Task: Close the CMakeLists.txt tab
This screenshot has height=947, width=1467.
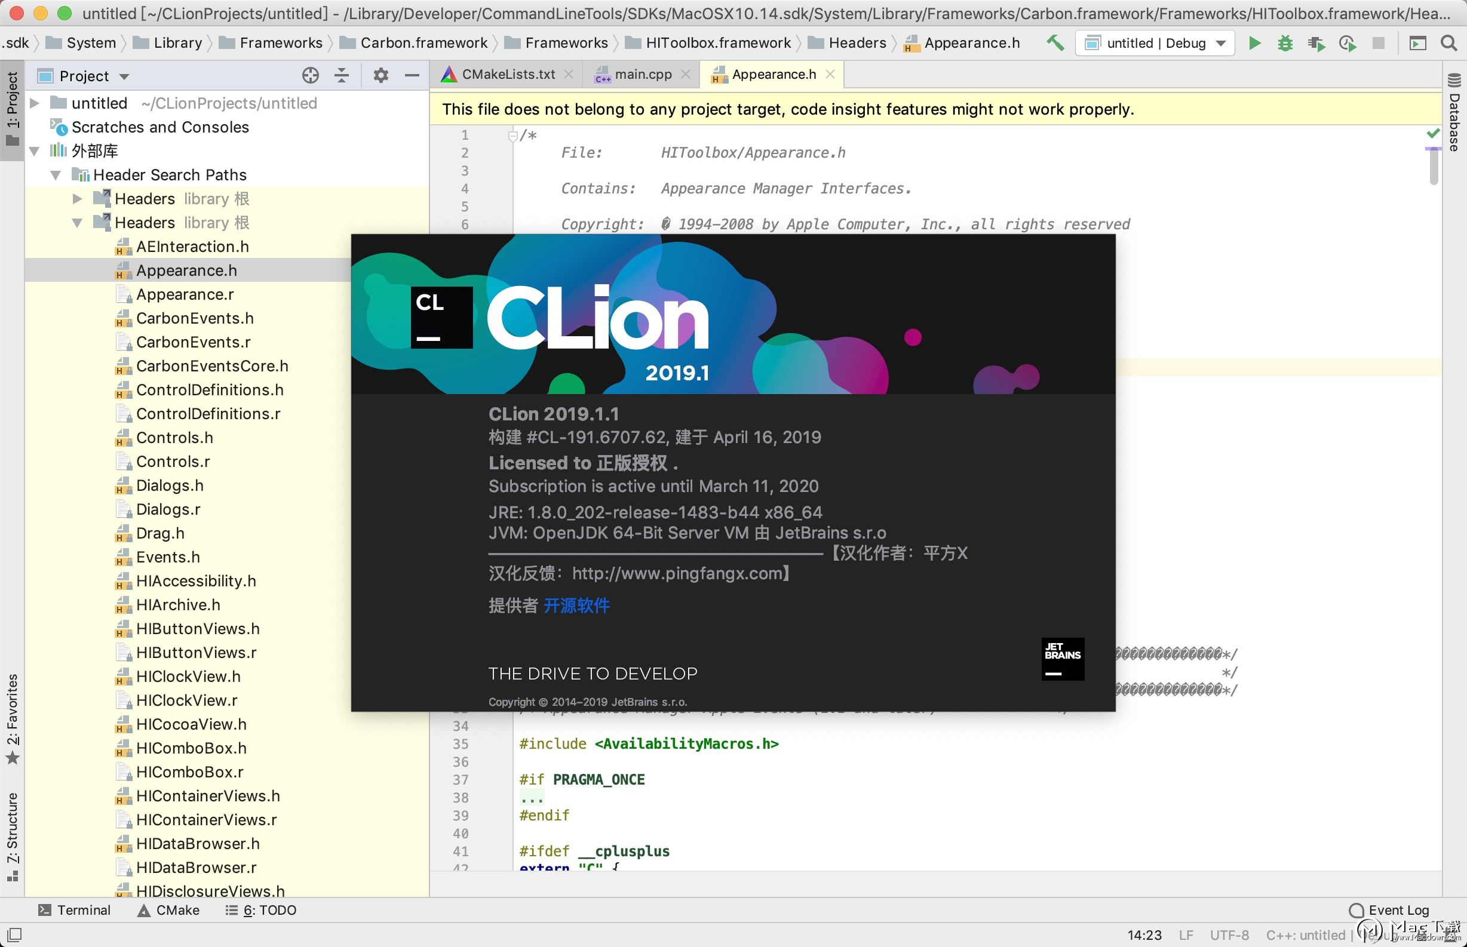Action: coord(569,75)
